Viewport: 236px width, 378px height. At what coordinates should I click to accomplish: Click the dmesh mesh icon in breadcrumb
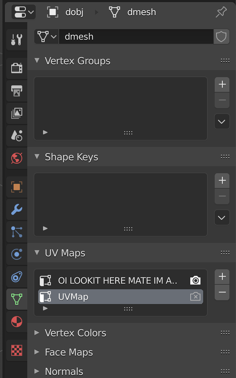pos(114,12)
